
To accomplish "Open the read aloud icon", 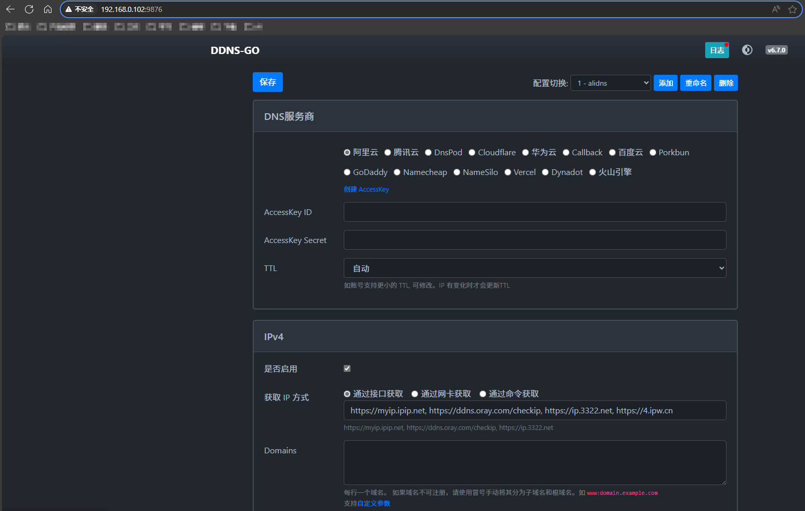I will [x=776, y=9].
